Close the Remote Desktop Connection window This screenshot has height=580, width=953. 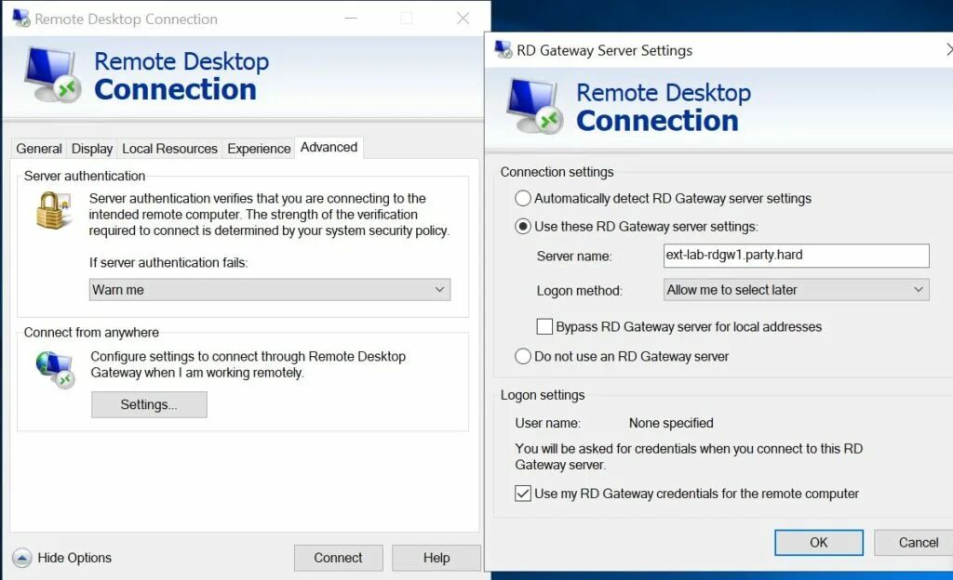click(463, 19)
